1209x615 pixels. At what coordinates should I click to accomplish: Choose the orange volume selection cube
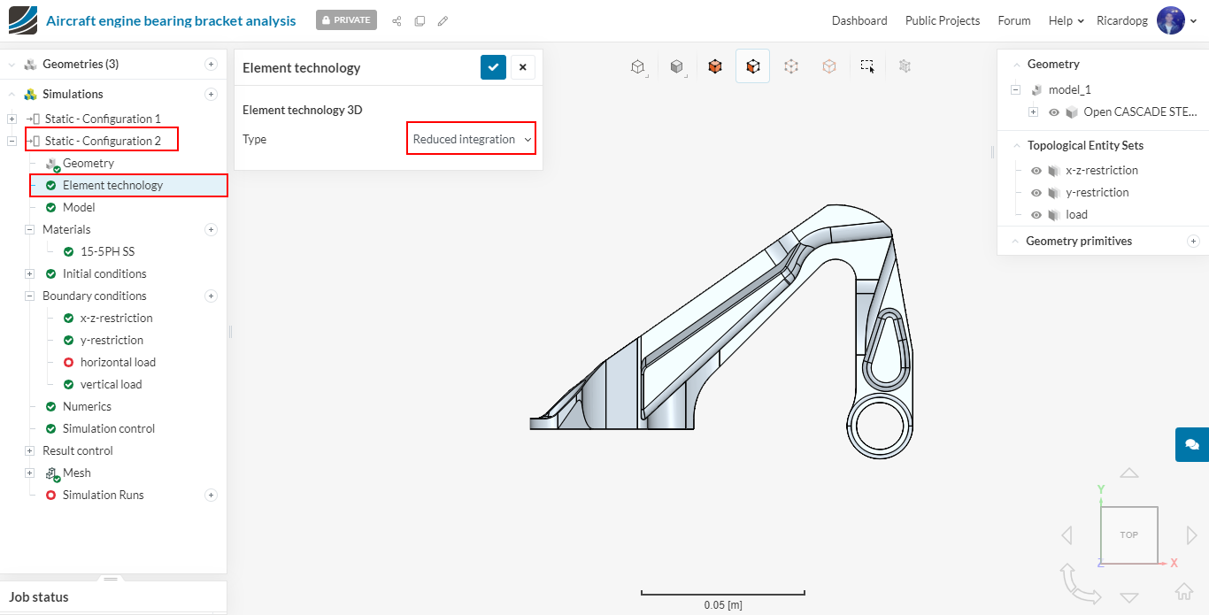715,66
